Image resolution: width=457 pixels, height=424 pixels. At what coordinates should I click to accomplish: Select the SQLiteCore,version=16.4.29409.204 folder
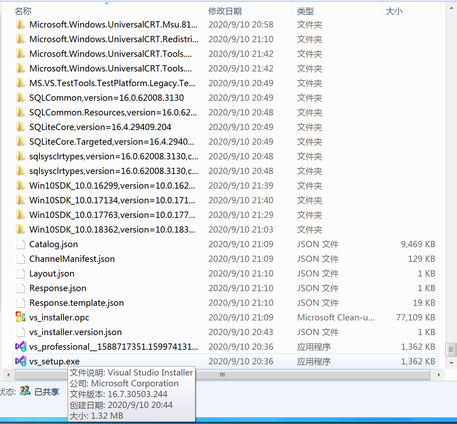[100, 127]
